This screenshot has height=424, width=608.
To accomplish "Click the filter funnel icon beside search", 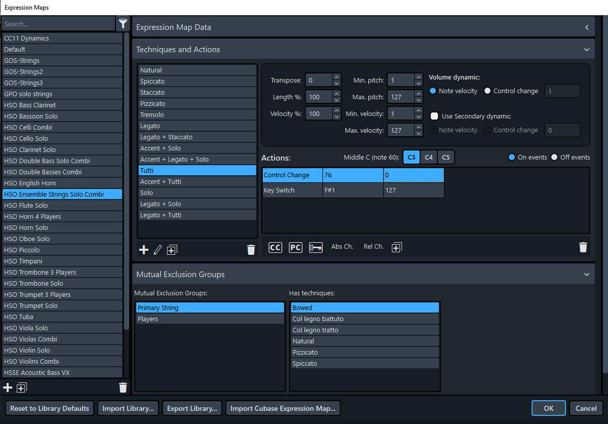I will pyautogui.click(x=123, y=24).
